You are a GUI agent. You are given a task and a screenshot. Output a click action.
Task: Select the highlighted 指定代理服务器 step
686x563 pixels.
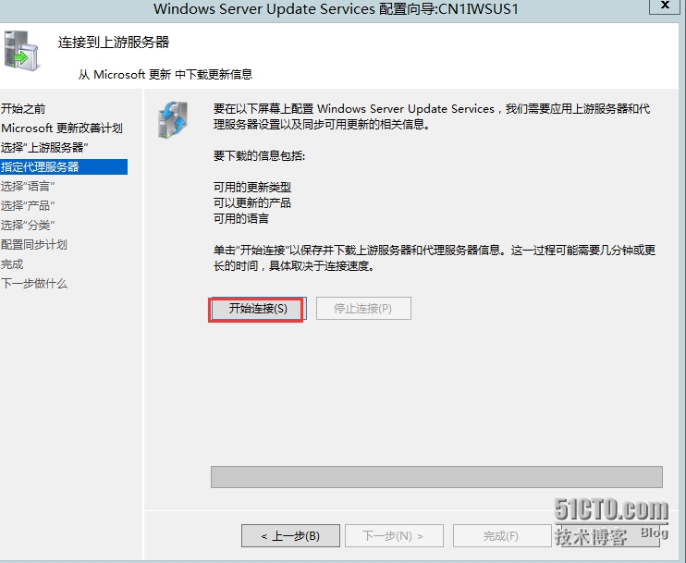(x=64, y=166)
